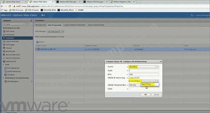Open the NSX Managers icon
The width and height of the screenshot is (210, 113).
tap(5, 82)
